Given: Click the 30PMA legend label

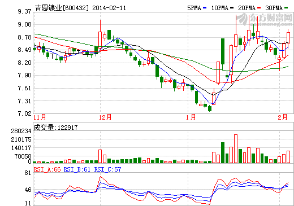Looking at the screenshot, I should 274,8.
